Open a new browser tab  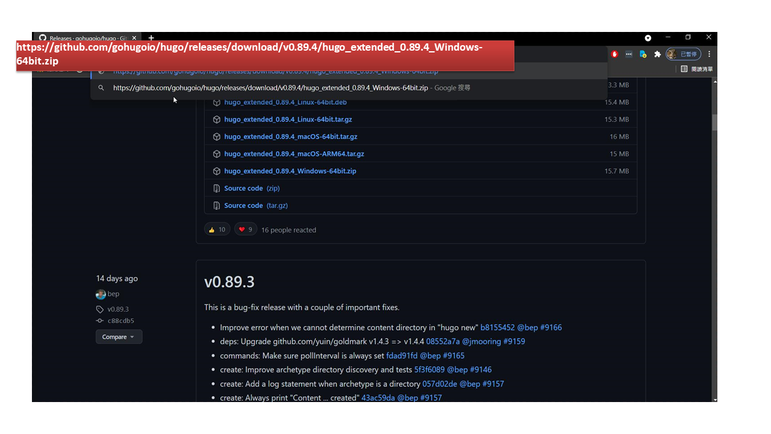point(151,38)
